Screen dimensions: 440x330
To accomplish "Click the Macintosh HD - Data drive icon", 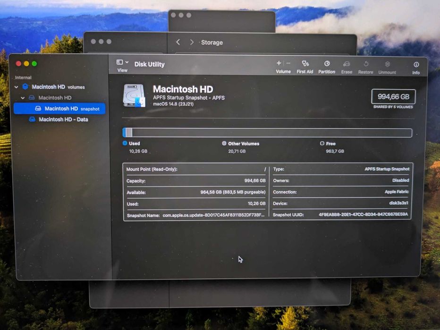I will (32, 119).
